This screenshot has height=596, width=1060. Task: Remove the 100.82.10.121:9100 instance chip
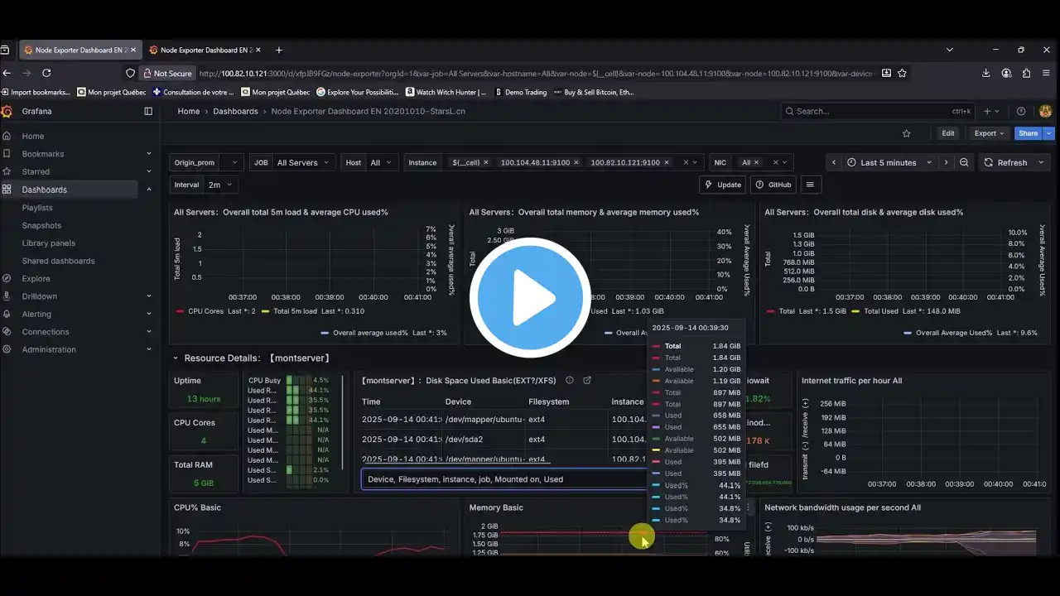(x=666, y=162)
